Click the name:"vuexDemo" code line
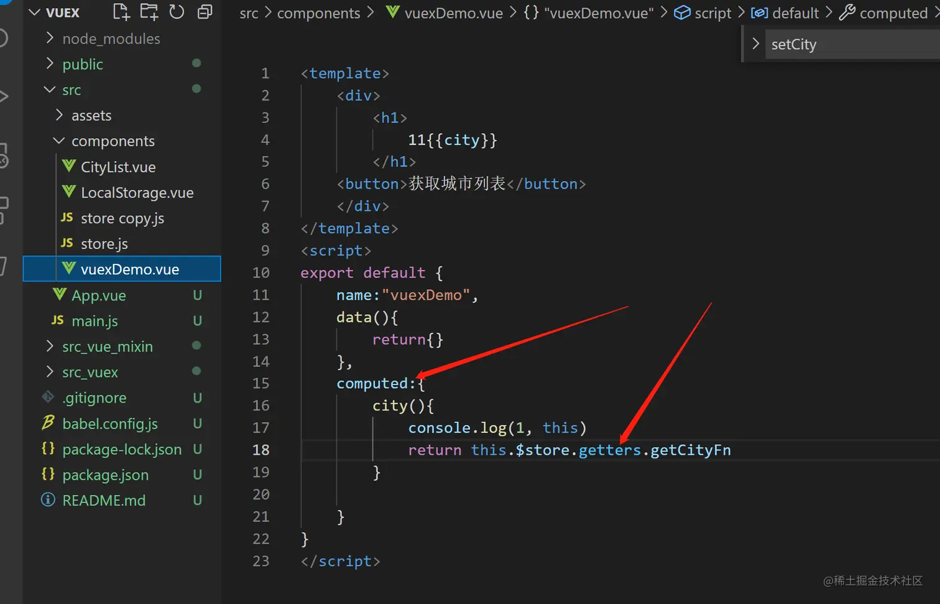The width and height of the screenshot is (940, 604). 407,295
